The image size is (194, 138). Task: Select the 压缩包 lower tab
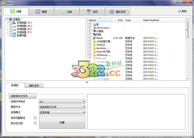click(15, 85)
